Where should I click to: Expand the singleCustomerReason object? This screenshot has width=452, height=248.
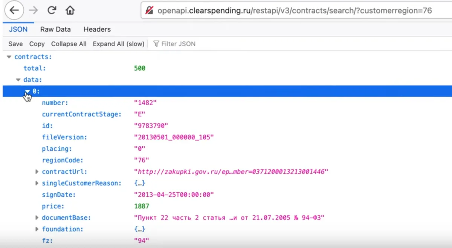(37, 183)
